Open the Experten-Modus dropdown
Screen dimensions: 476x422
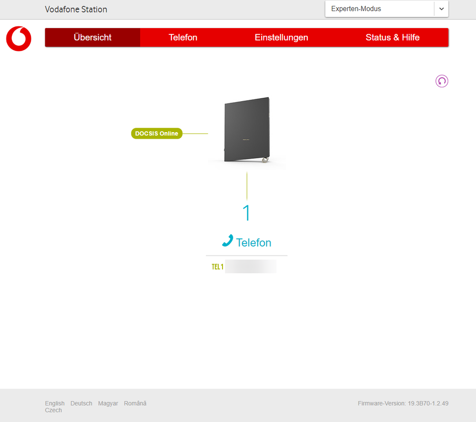point(386,9)
